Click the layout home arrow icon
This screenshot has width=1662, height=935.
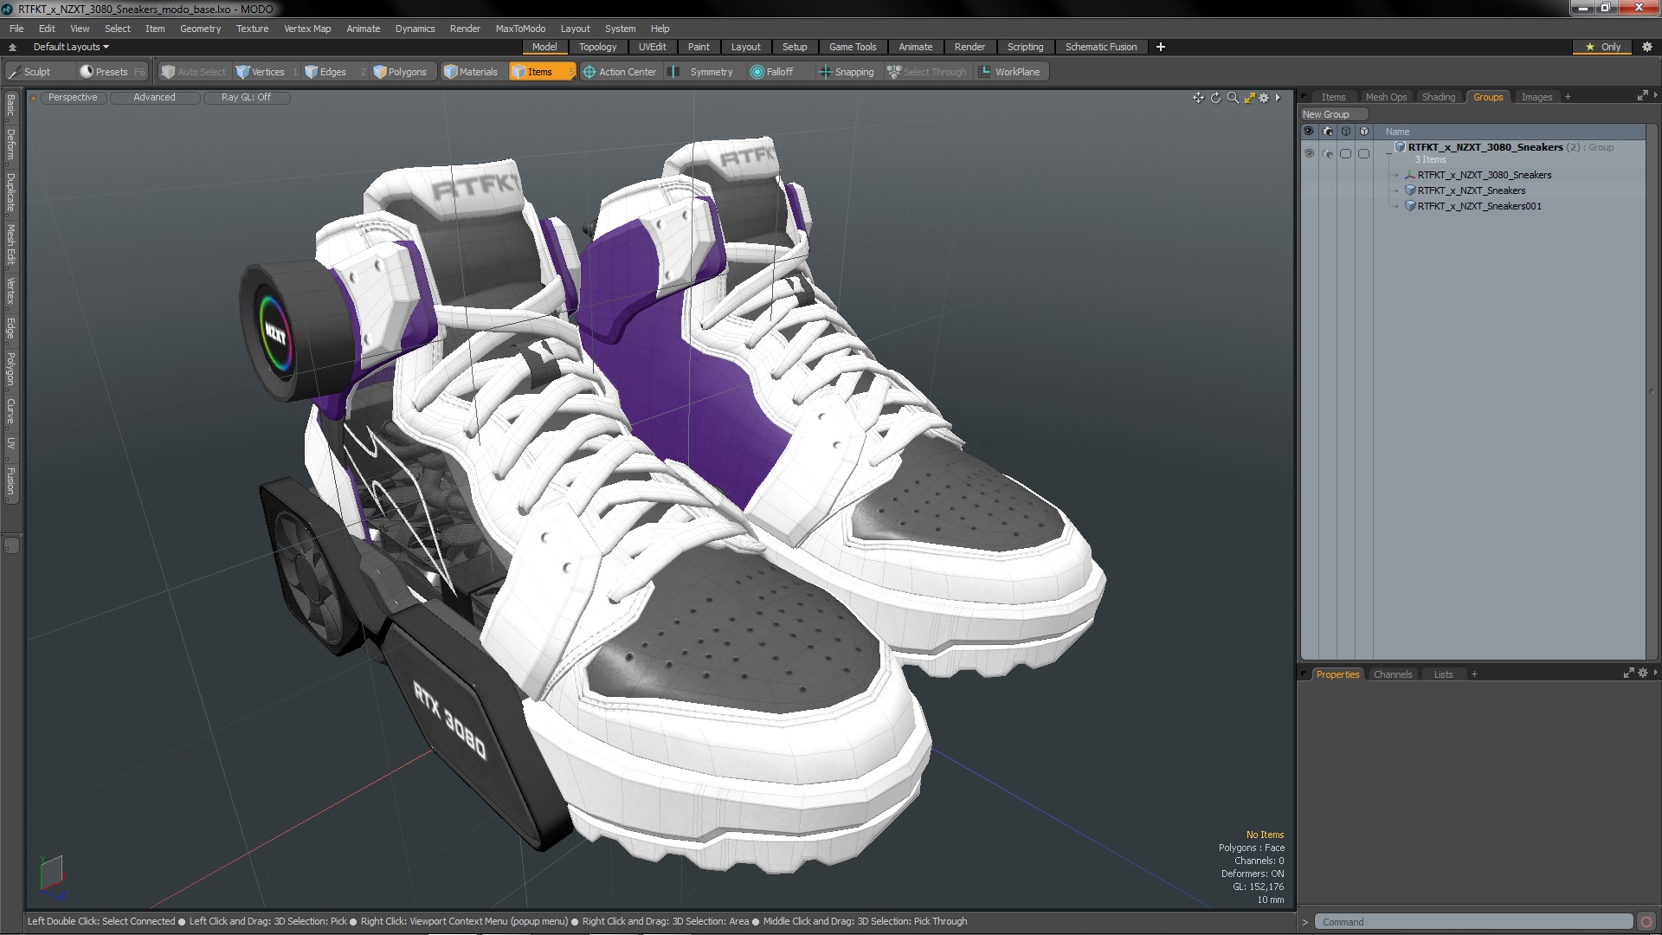click(x=12, y=47)
